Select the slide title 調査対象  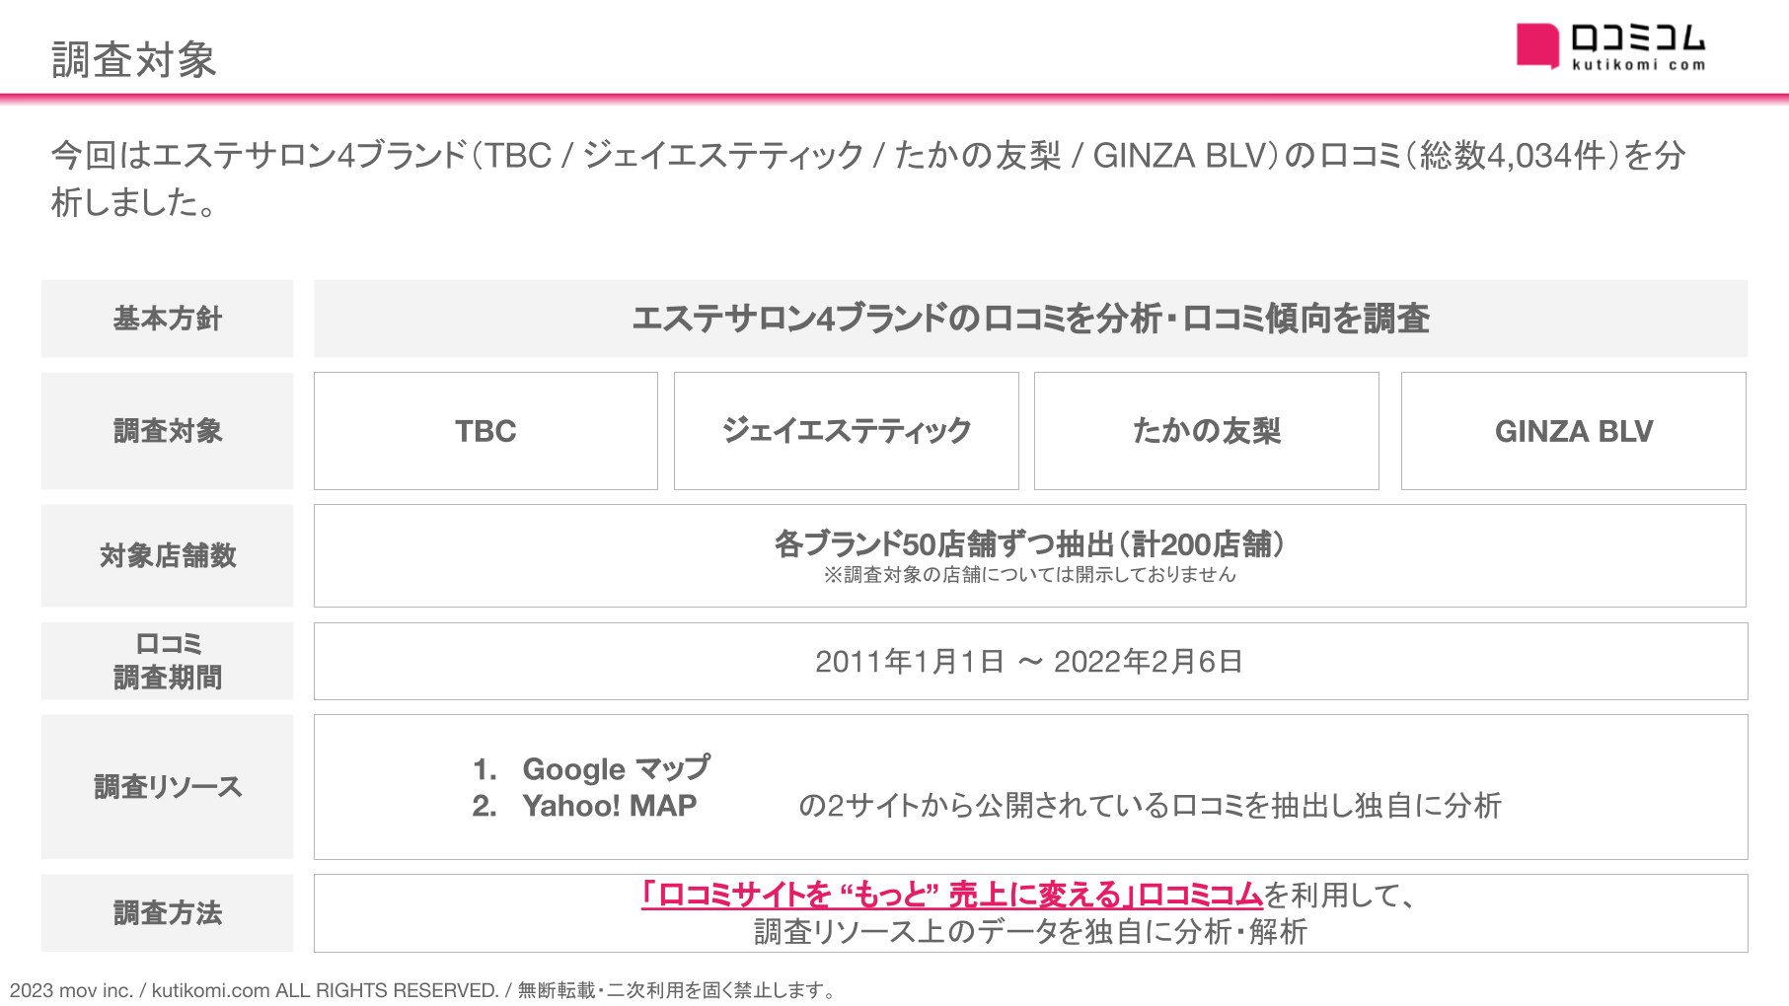133,59
